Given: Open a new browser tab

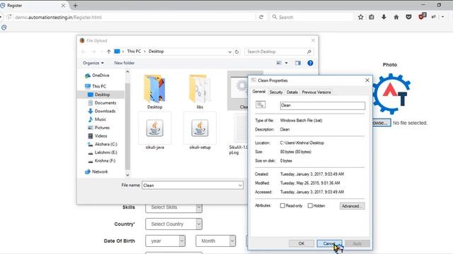Looking at the screenshot, I should pyautogui.click(x=76, y=6).
